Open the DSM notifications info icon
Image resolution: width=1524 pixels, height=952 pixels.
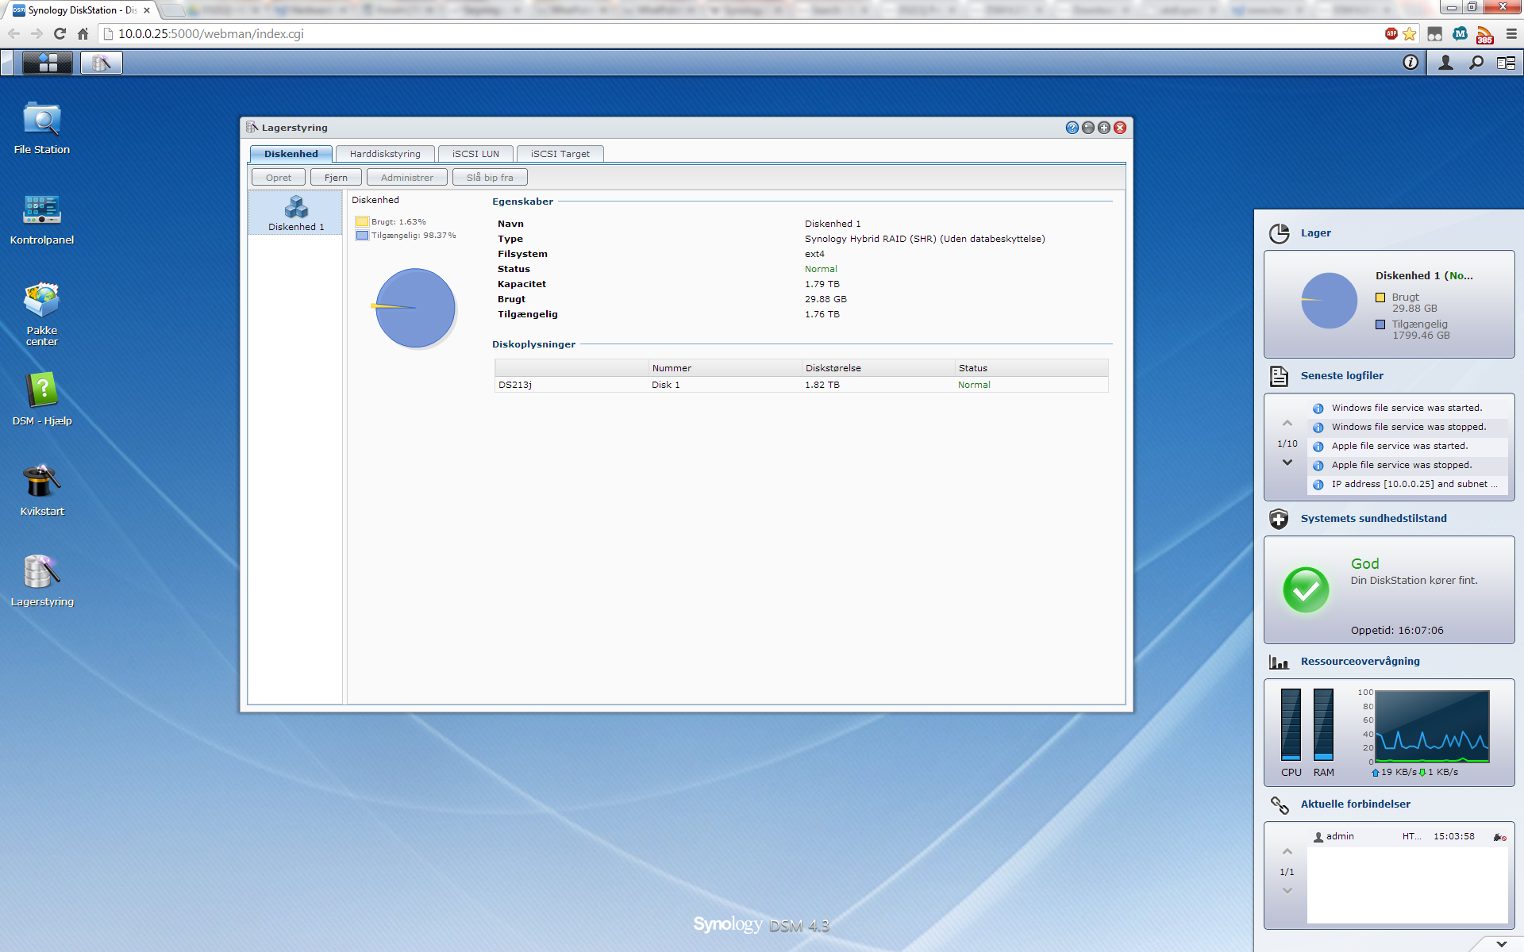coord(1410,63)
